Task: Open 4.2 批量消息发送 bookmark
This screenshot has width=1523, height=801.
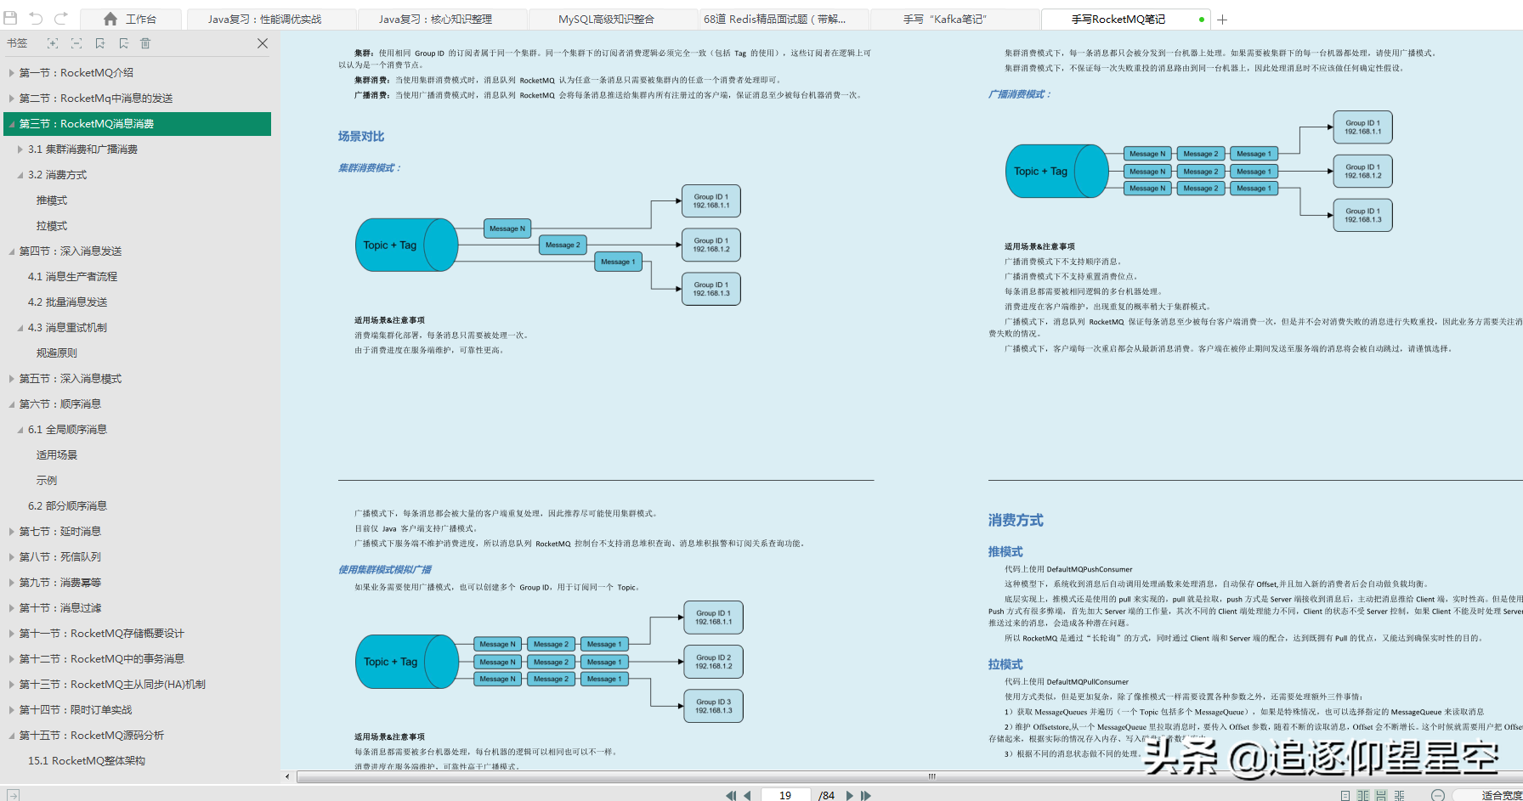Action: pos(67,302)
